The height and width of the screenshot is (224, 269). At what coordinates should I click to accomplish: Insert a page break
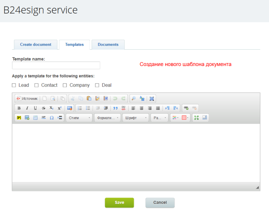60,117
